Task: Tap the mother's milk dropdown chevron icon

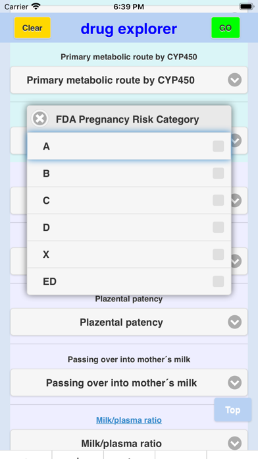Action: [234, 382]
